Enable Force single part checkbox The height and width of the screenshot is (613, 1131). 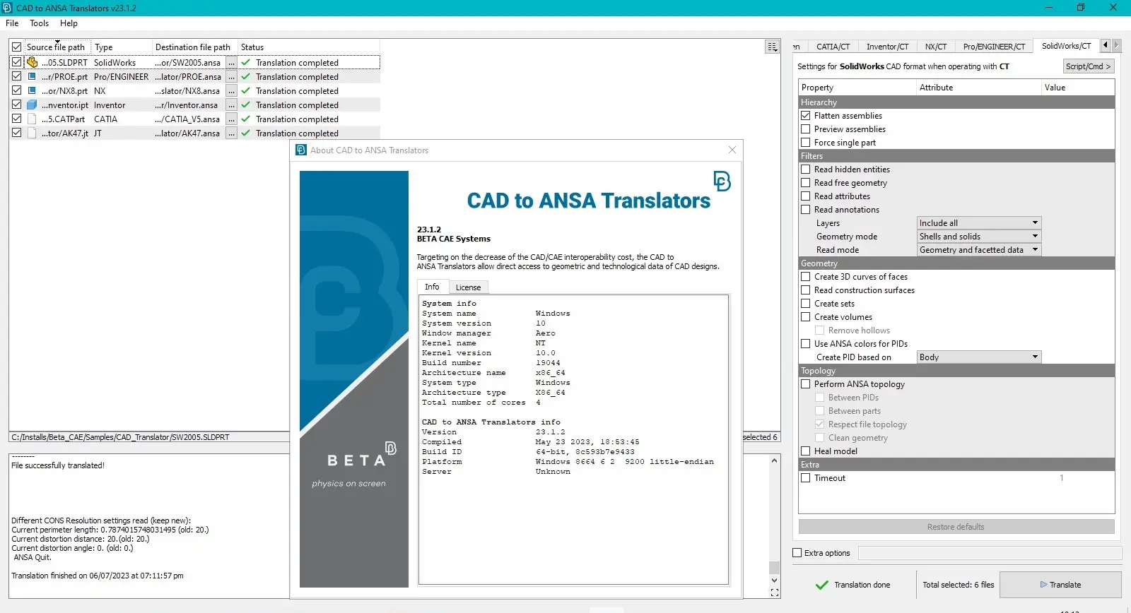click(x=805, y=142)
